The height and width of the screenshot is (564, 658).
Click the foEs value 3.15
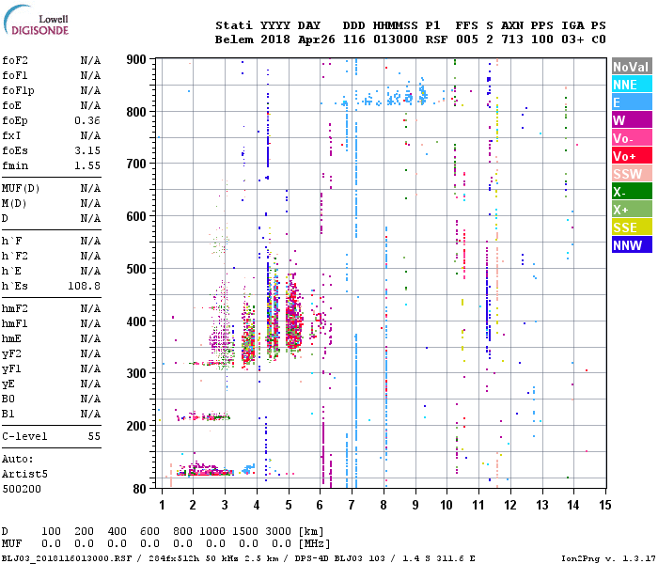tap(87, 150)
